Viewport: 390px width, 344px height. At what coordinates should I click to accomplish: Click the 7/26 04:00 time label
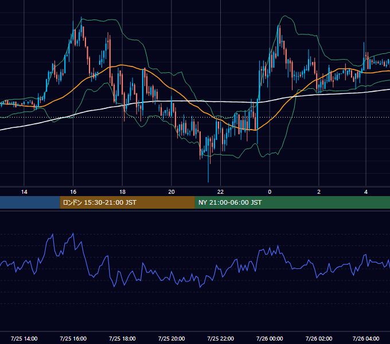coord(366,338)
